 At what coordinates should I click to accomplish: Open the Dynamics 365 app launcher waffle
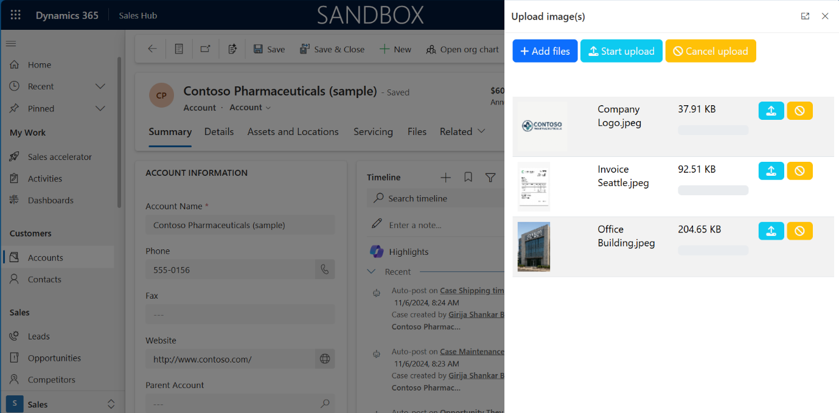click(x=16, y=15)
